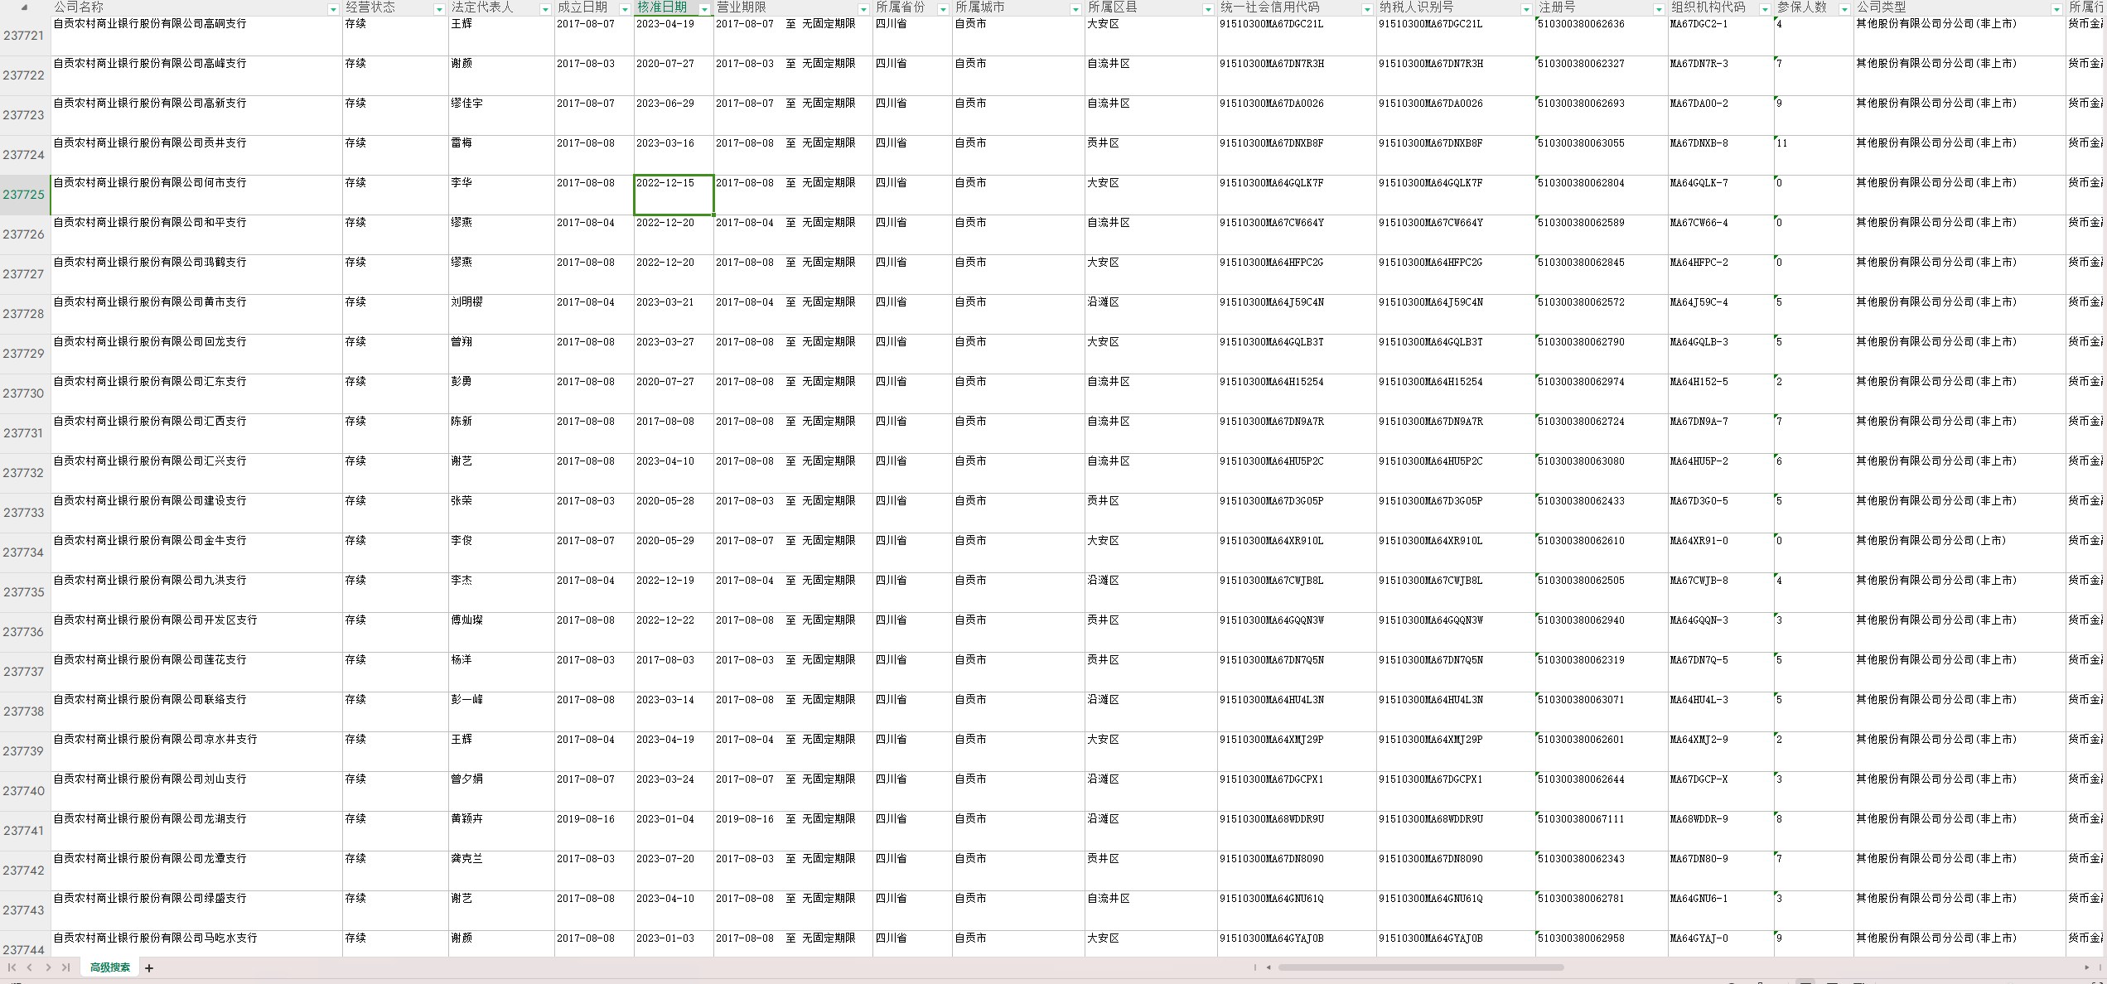Screen dimensions: 2107x984
Task: Select organization code cell MA67DN7R-3
Action: (1721, 75)
